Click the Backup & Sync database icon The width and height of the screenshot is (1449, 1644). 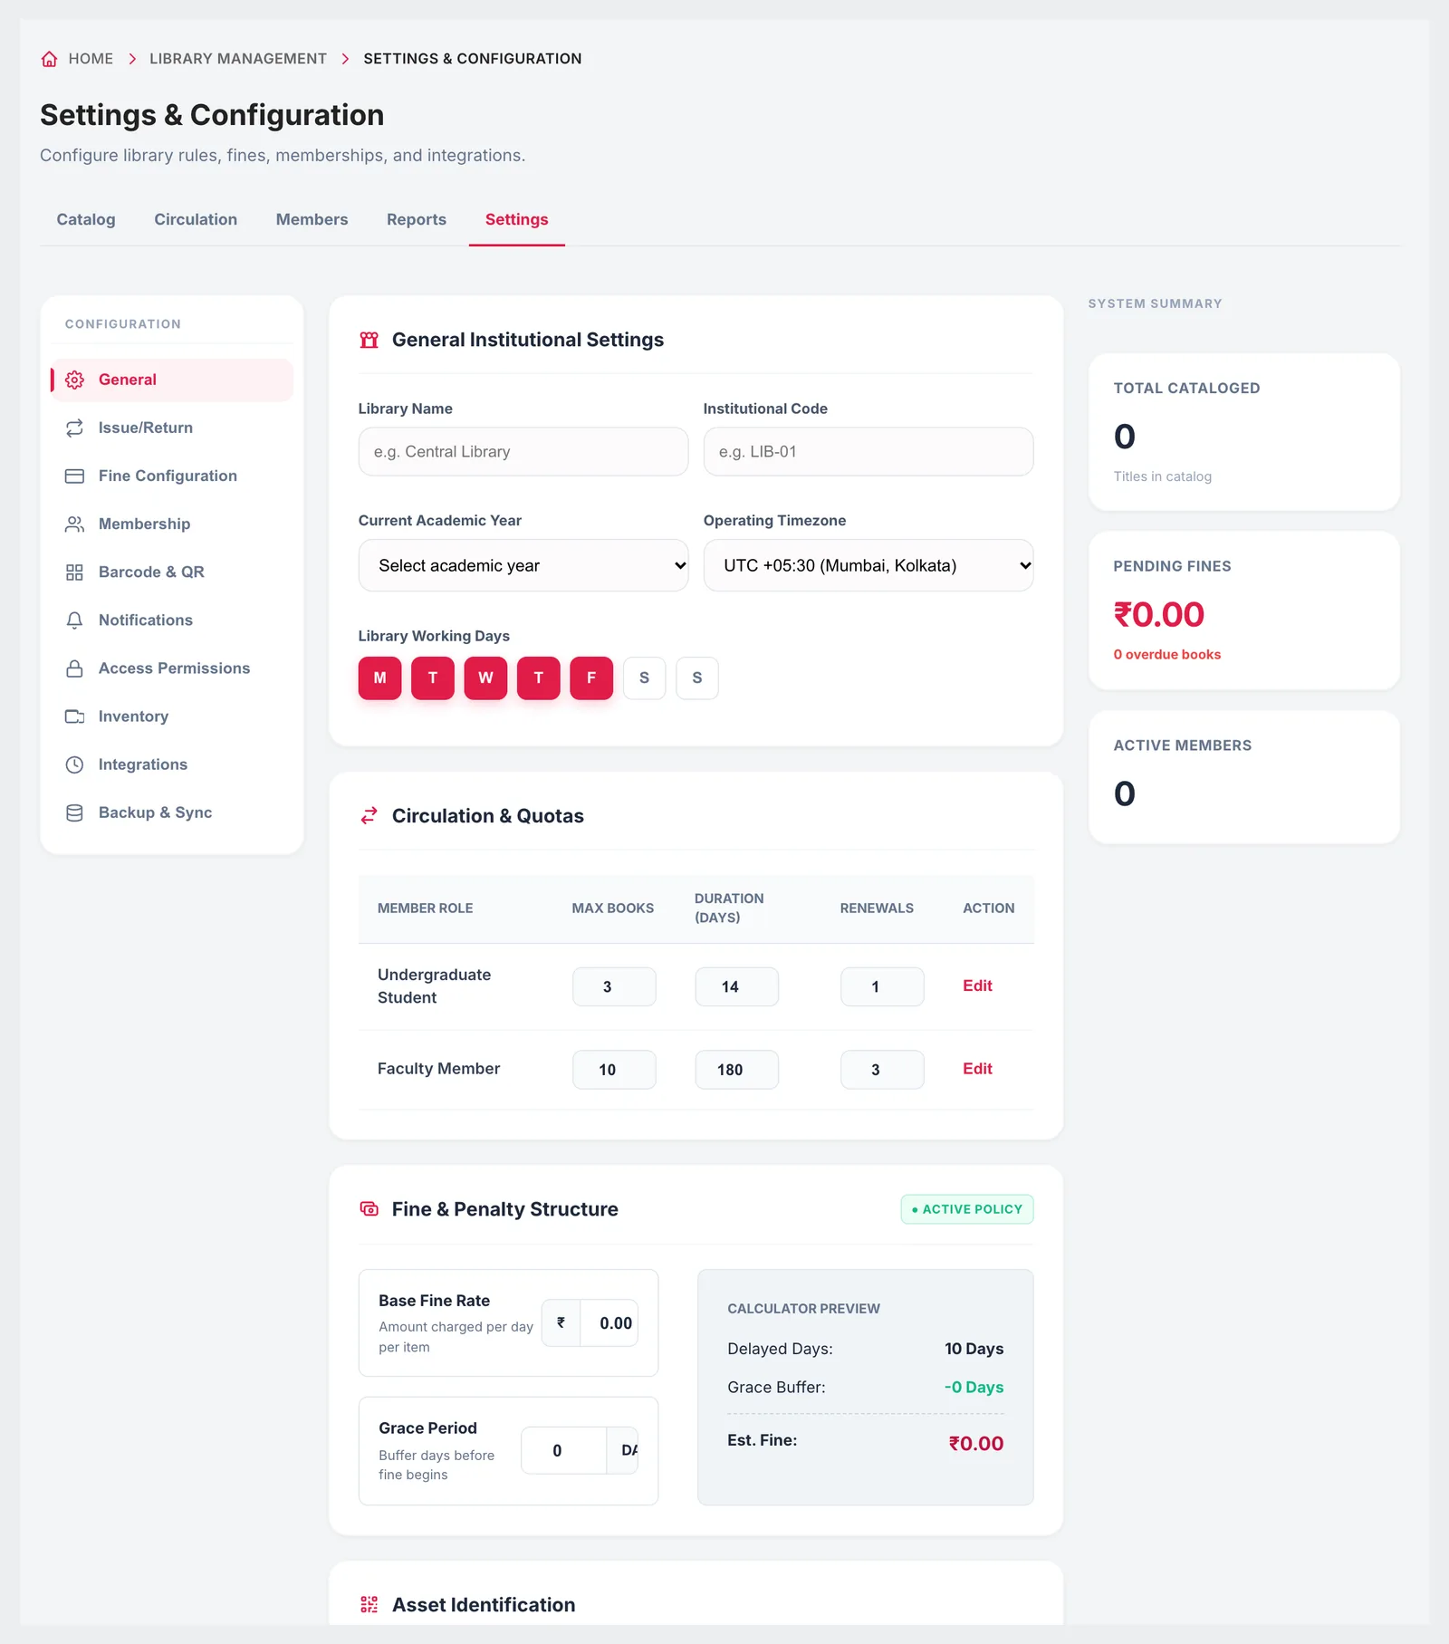pyautogui.click(x=75, y=812)
